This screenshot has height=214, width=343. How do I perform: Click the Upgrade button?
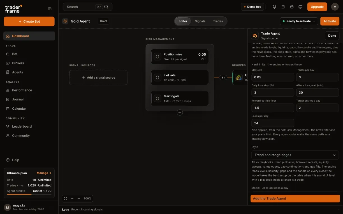(317, 7)
